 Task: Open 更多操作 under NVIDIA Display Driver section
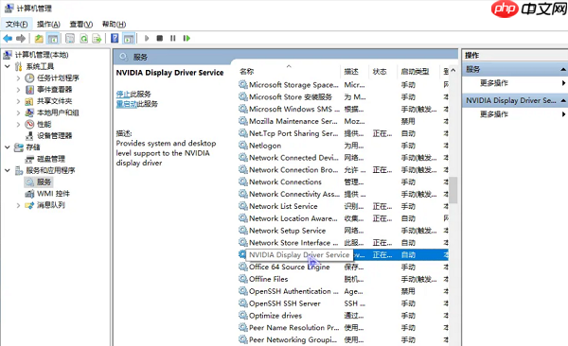[494, 114]
